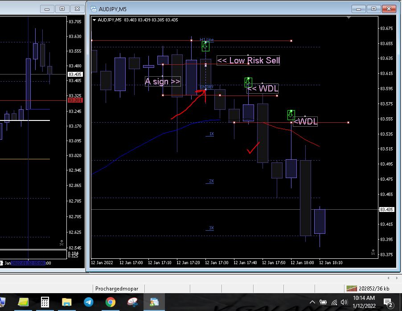Click the '12 Jan 17:30' time axis label
The width and height of the screenshot is (402, 311).
tap(217, 263)
